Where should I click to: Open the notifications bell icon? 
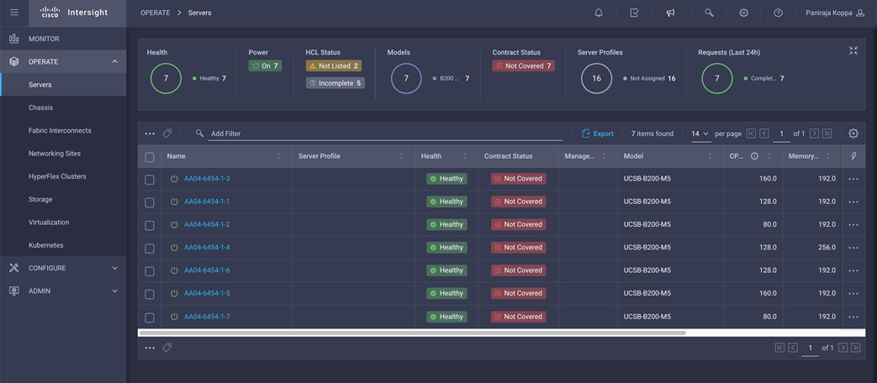tap(599, 13)
